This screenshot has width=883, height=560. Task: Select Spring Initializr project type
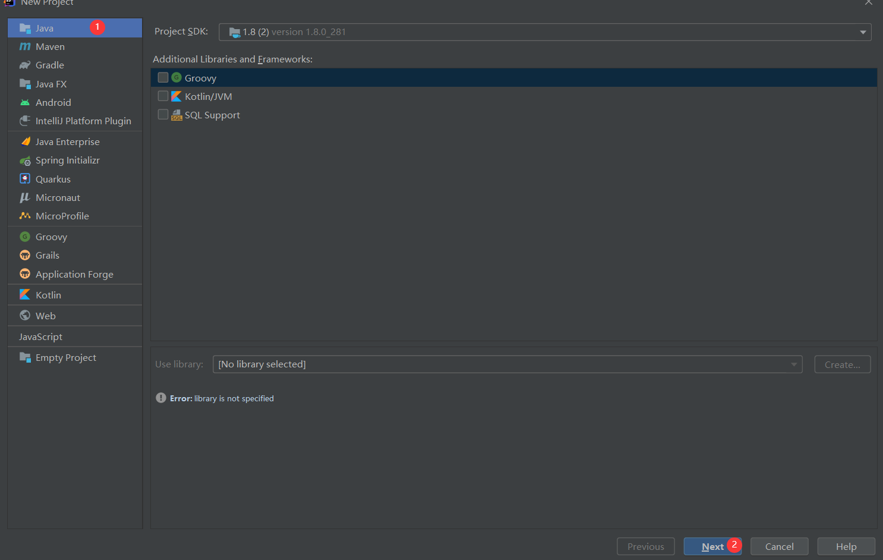pos(75,161)
